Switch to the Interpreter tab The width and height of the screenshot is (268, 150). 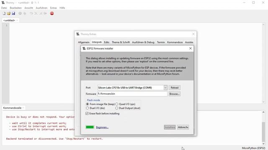97,42
